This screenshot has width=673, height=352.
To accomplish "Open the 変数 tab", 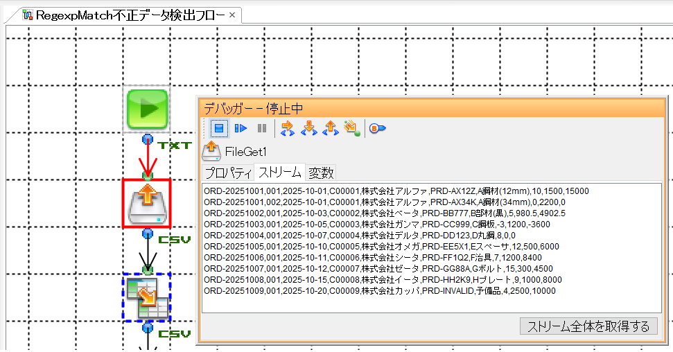I will pos(321,172).
